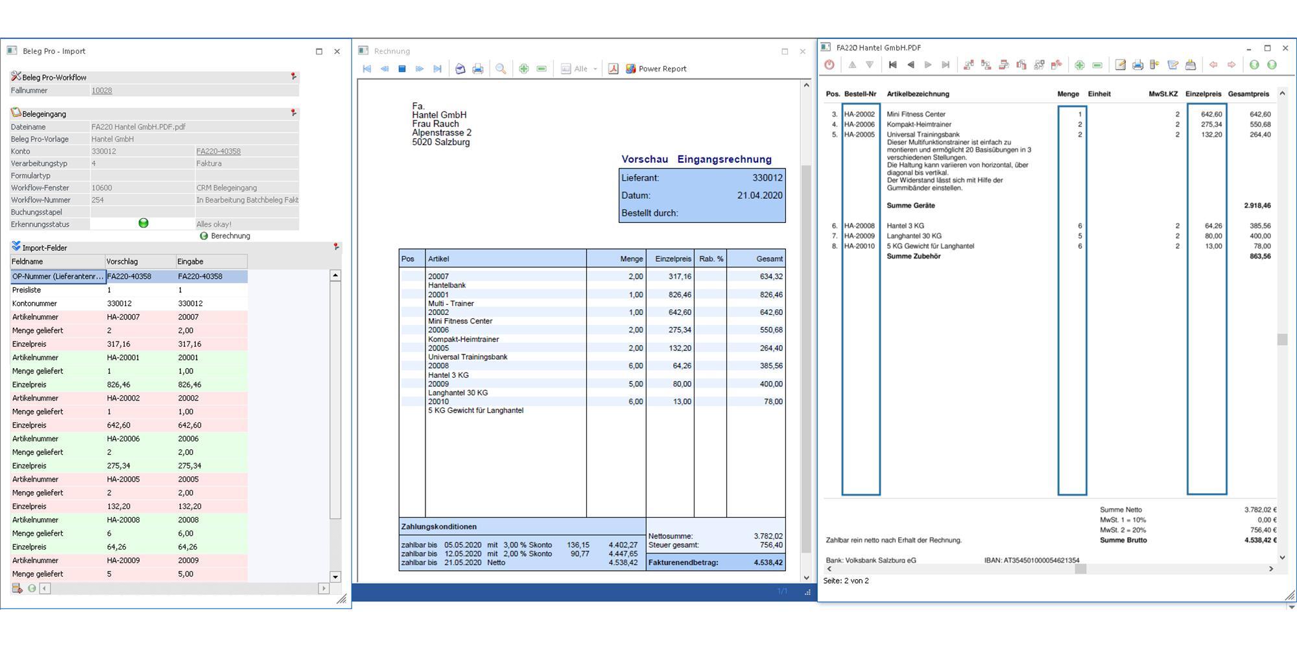Open the Alle dropdown in Rechnung toolbar
This screenshot has width=1297, height=648.
pyautogui.click(x=579, y=69)
